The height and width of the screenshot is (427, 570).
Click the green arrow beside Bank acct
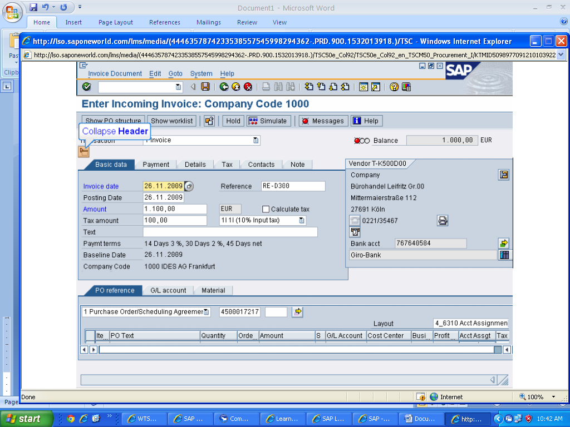coord(503,243)
